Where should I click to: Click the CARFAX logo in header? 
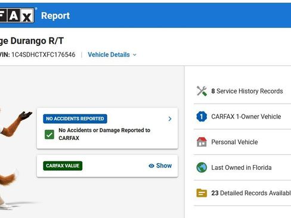tap(17, 15)
